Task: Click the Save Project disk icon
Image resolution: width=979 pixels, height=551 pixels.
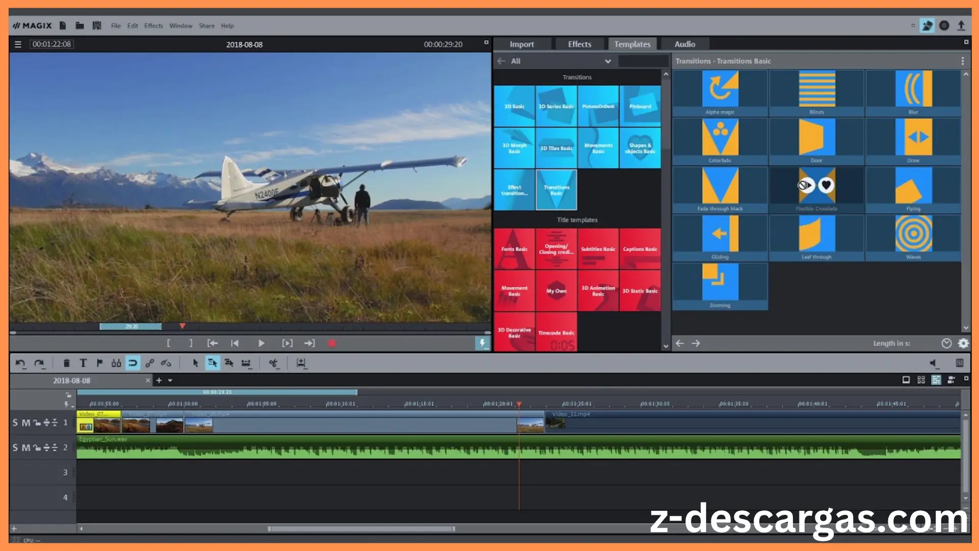Action: [96, 26]
